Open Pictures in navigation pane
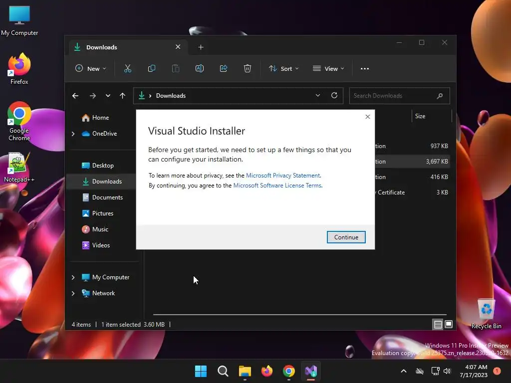Image resolution: width=511 pixels, height=383 pixels. (97, 213)
